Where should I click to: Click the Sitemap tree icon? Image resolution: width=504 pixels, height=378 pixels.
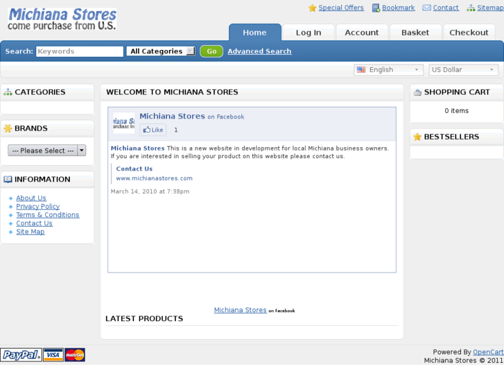[471, 8]
